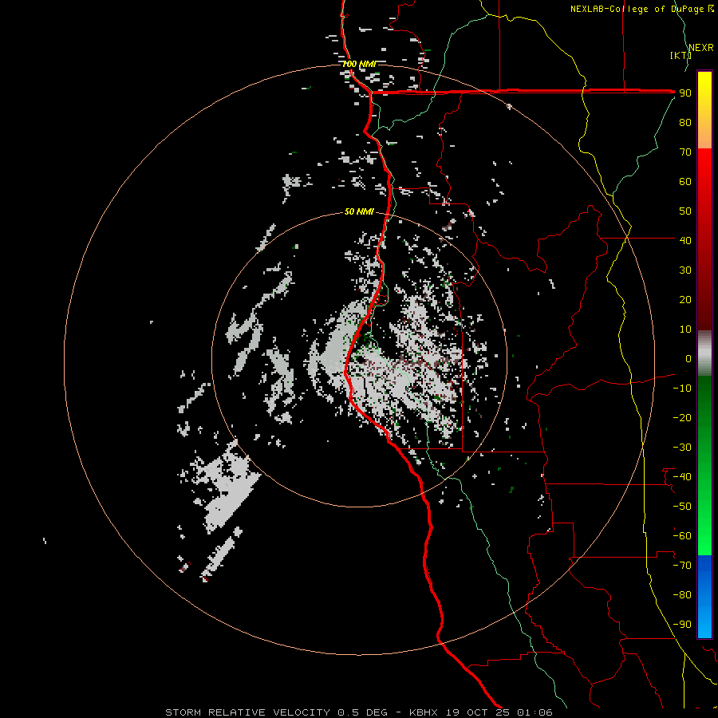Click the 10 value on velocity scale
This screenshot has width=718, height=718.
[685, 329]
